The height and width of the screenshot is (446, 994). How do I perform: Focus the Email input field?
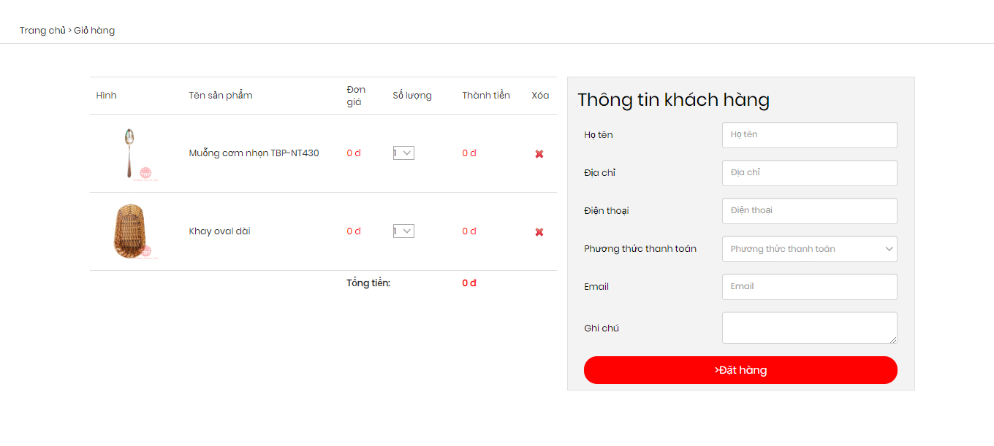810,287
